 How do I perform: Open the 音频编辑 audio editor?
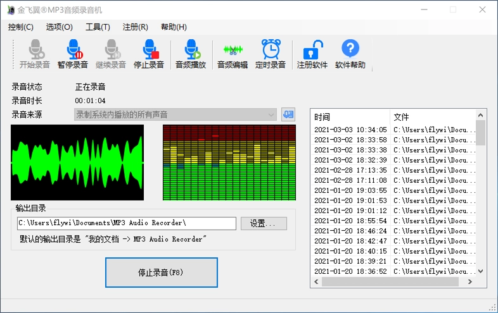(x=233, y=54)
